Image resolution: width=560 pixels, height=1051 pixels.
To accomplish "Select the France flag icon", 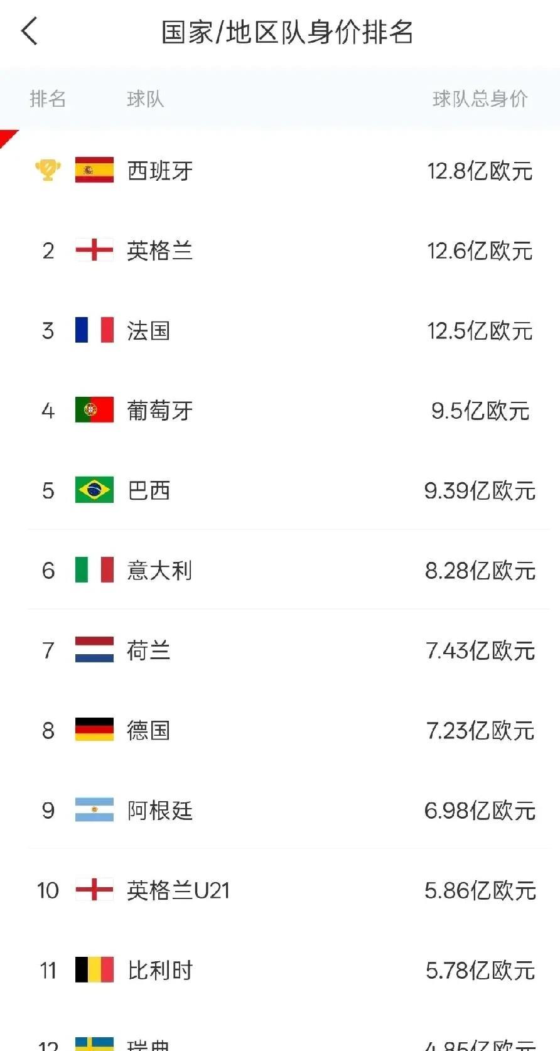I will (x=94, y=330).
